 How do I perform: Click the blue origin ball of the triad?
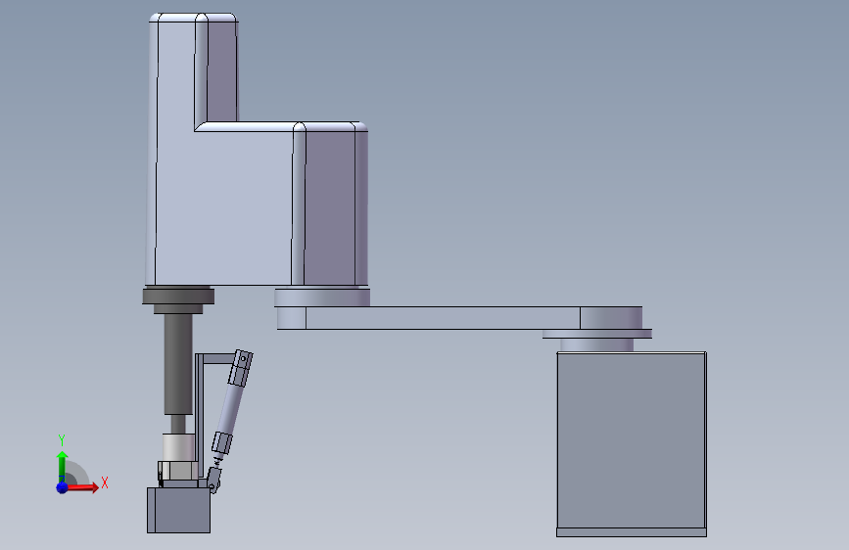pos(63,487)
